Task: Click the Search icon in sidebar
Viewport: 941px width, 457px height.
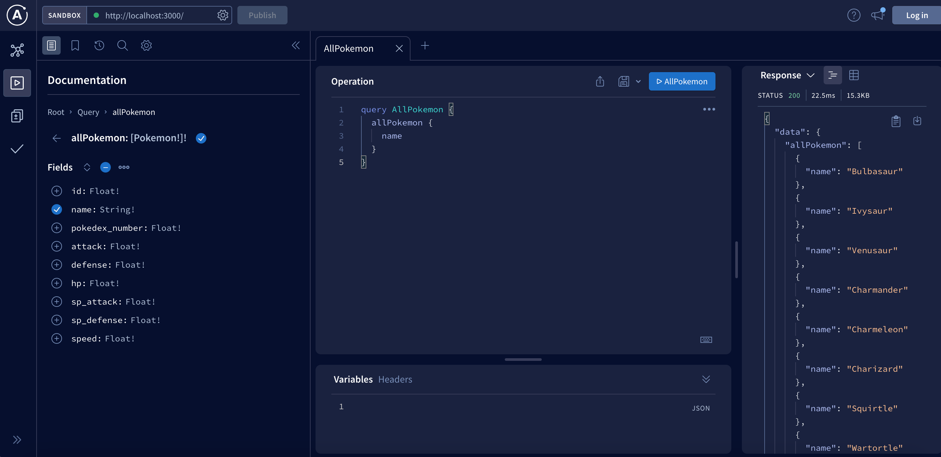Action: point(122,45)
